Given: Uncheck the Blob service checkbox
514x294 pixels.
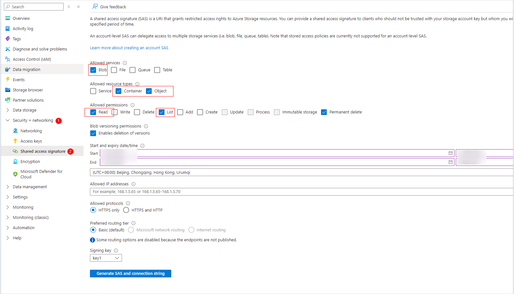Looking at the screenshot, I should 93,70.
